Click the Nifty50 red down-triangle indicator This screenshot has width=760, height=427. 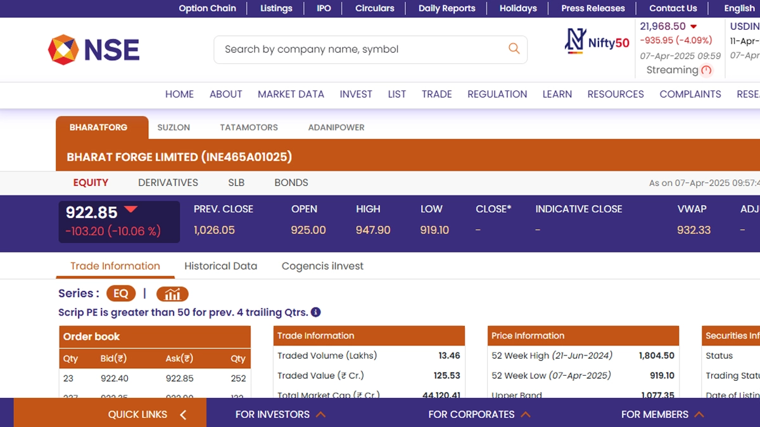tap(693, 27)
